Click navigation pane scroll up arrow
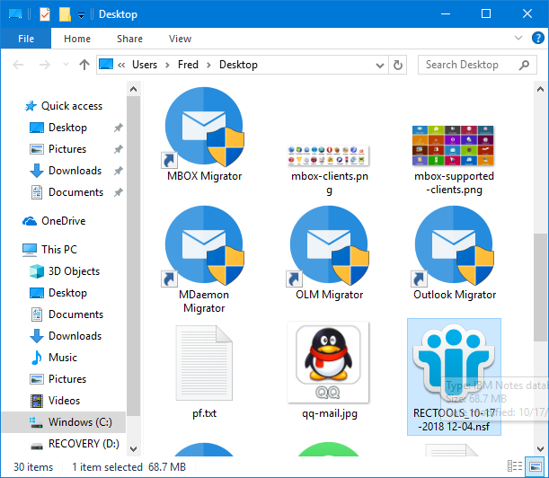This screenshot has width=549, height=478. [x=133, y=89]
